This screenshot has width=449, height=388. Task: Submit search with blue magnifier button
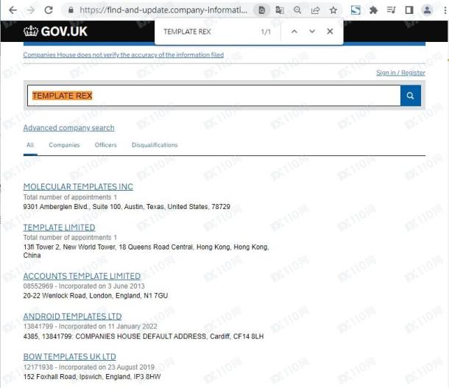point(410,96)
